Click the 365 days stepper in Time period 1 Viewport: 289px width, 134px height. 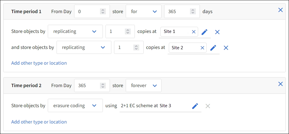[x=193, y=12]
